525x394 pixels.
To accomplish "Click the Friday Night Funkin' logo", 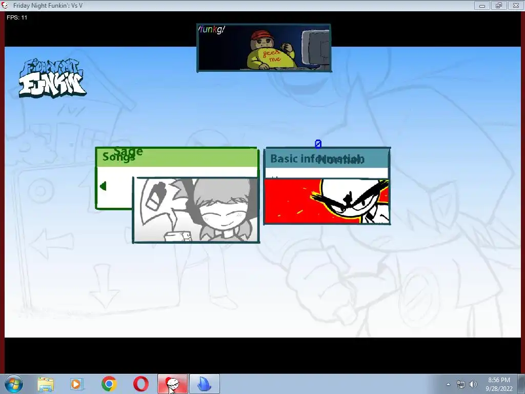I will pyautogui.click(x=52, y=78).
